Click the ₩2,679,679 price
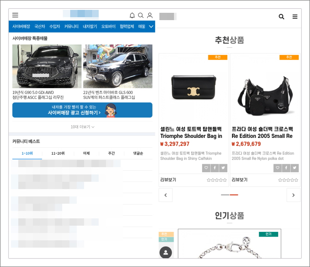Image resolution: width=310 pixels, height=267 pixels. click(246, 144)
